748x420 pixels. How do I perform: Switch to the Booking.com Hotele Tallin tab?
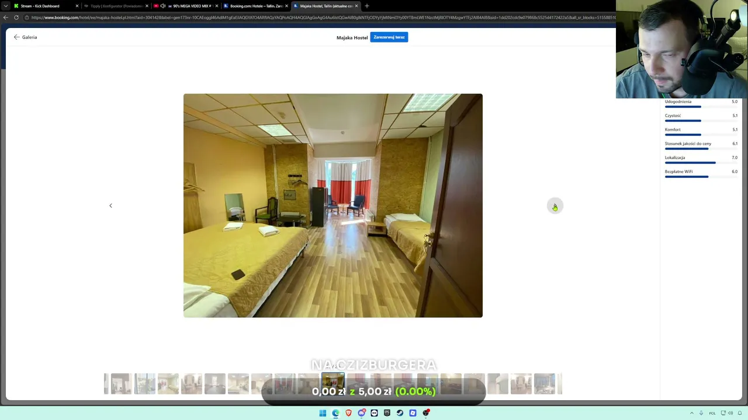coord(256,6)
